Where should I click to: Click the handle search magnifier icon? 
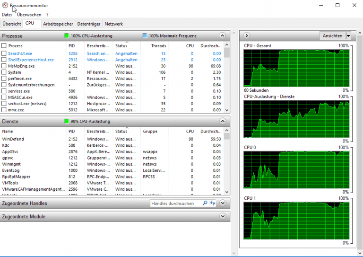click(205, 203)
